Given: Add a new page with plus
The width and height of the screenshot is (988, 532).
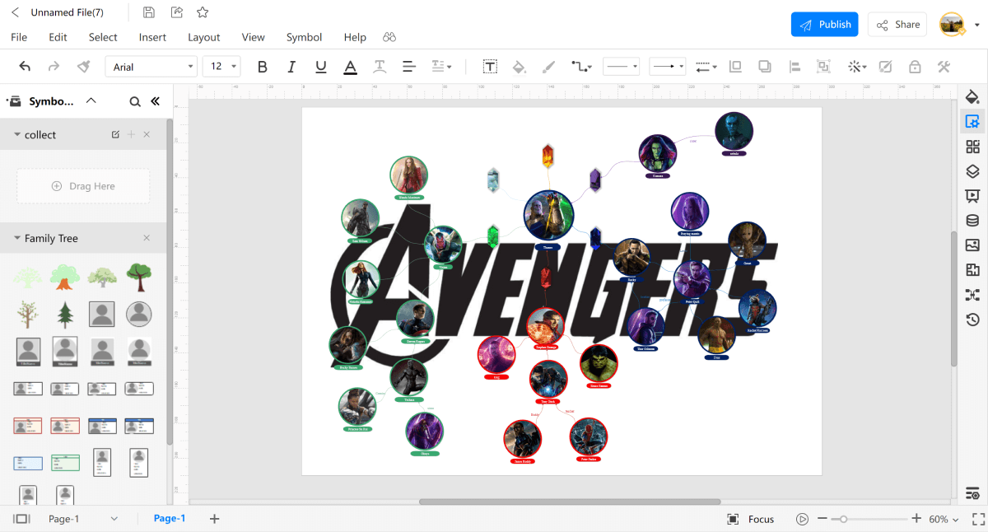Looking at the screenshot, I should pos(214,519).
